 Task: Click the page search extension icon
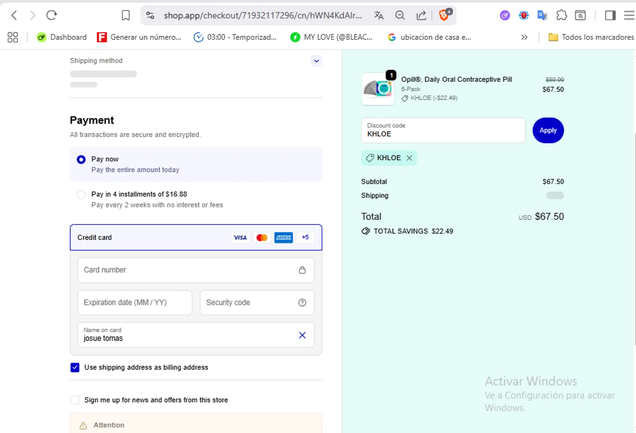(580, 16)
